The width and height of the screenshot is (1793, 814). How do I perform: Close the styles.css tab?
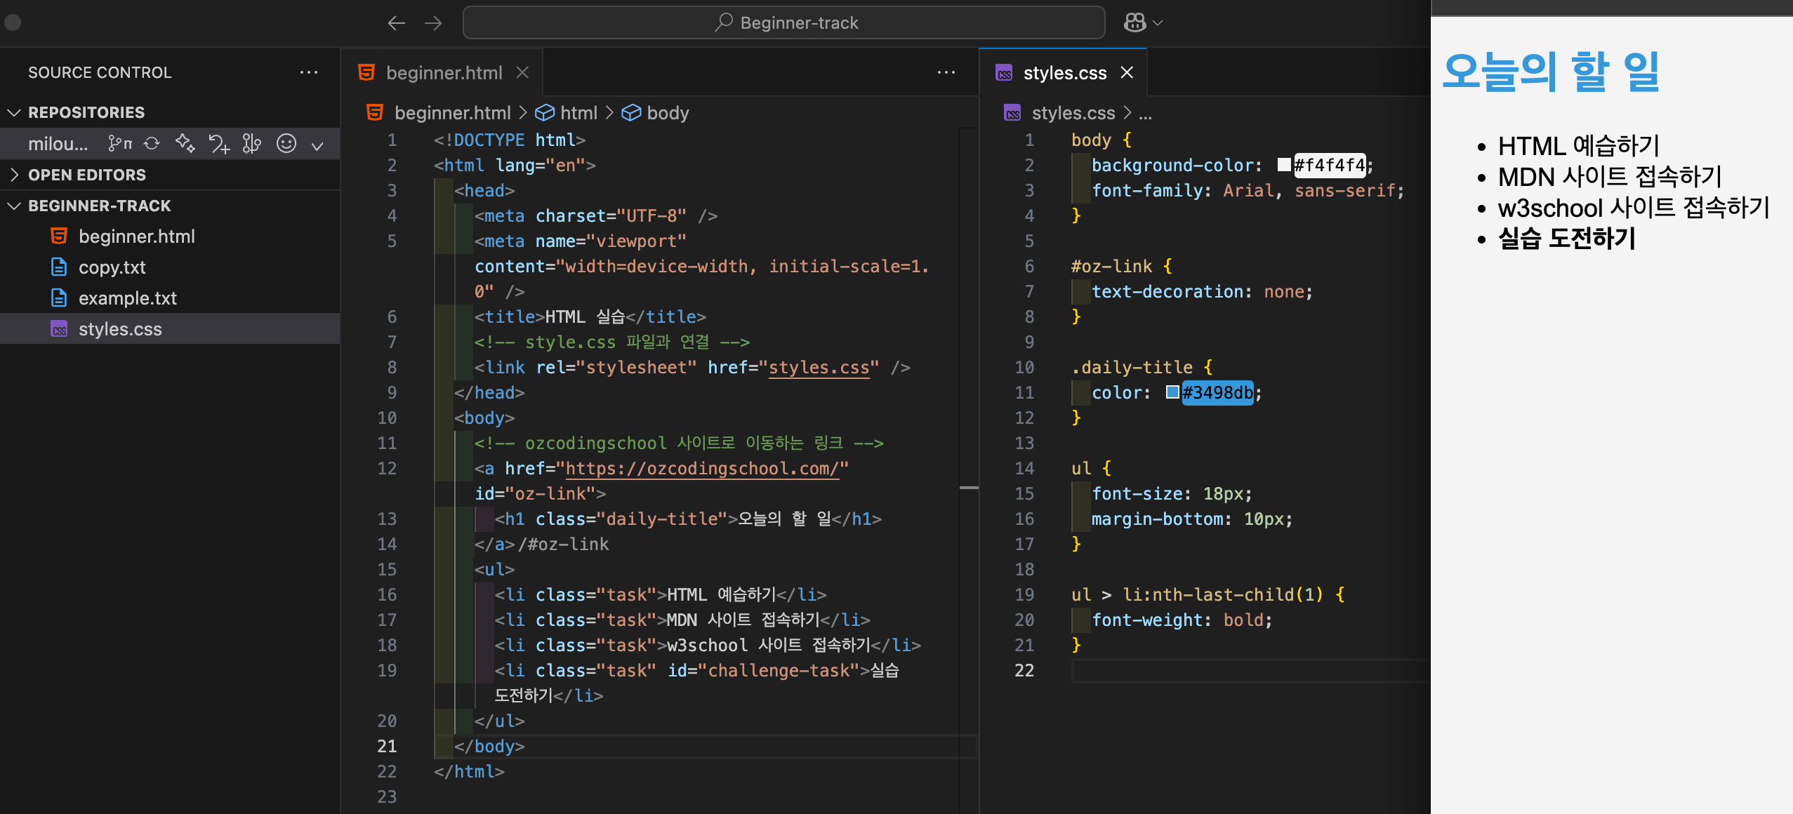point(1127,73)
